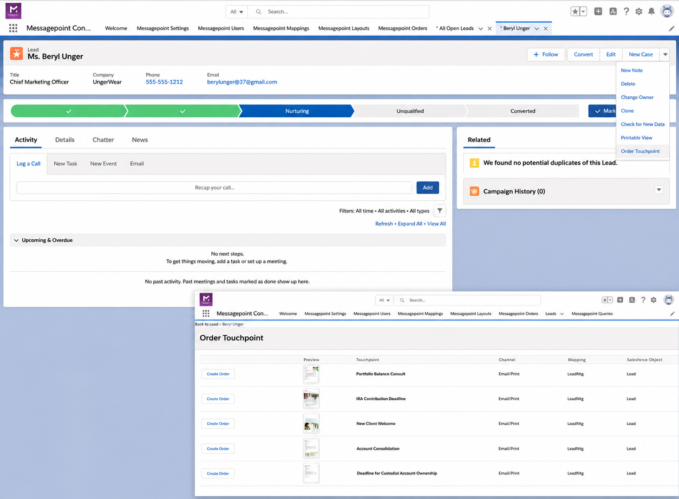Screen dimensions: 679x499
Task: Open the App Launcher in the Order Touchpoint window
Action: (206, 313)
